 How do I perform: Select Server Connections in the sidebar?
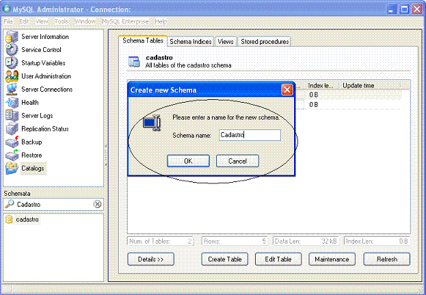point(47,89)
